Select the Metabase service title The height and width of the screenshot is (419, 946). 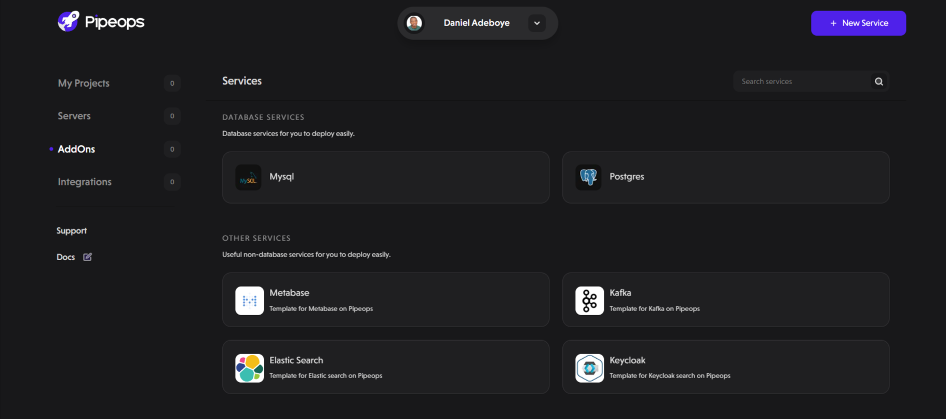(x=289, y=293)
